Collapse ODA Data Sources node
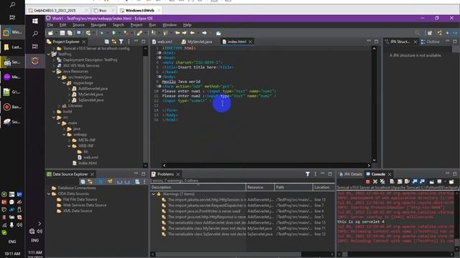This screenshot has width=460, height=258. (x=49, y=193)
